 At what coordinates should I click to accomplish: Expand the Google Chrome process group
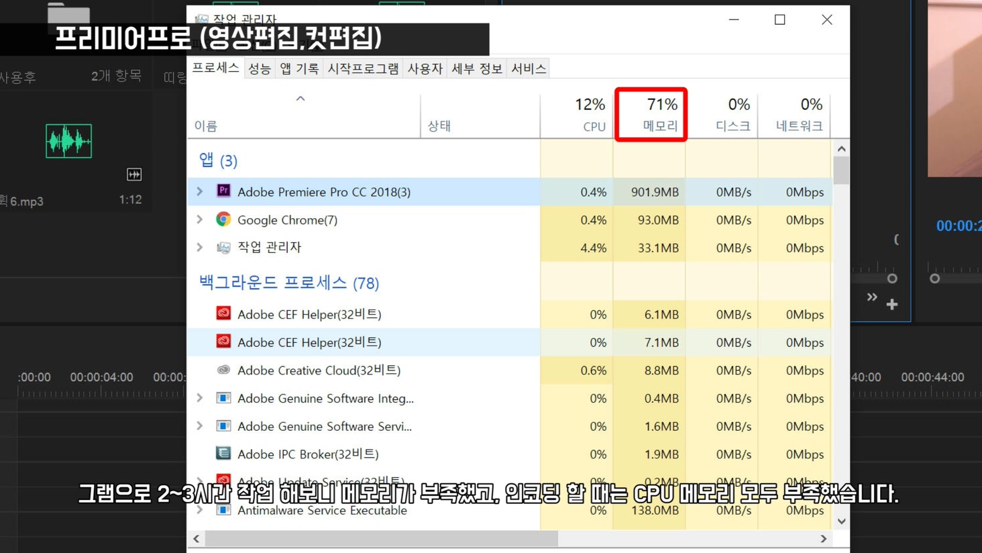point(200,219)
